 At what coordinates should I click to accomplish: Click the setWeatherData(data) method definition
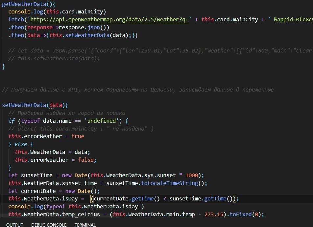tap(35, 105)
